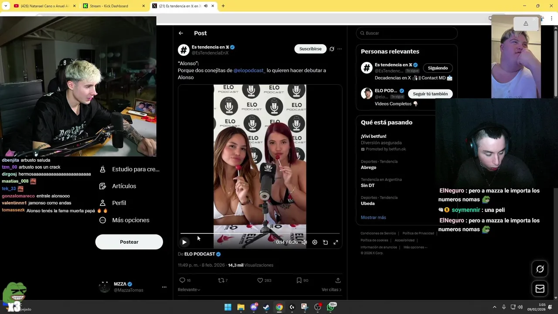558x314 pixels.
Task: Like the post with heart icon
Action: (260, 280)
